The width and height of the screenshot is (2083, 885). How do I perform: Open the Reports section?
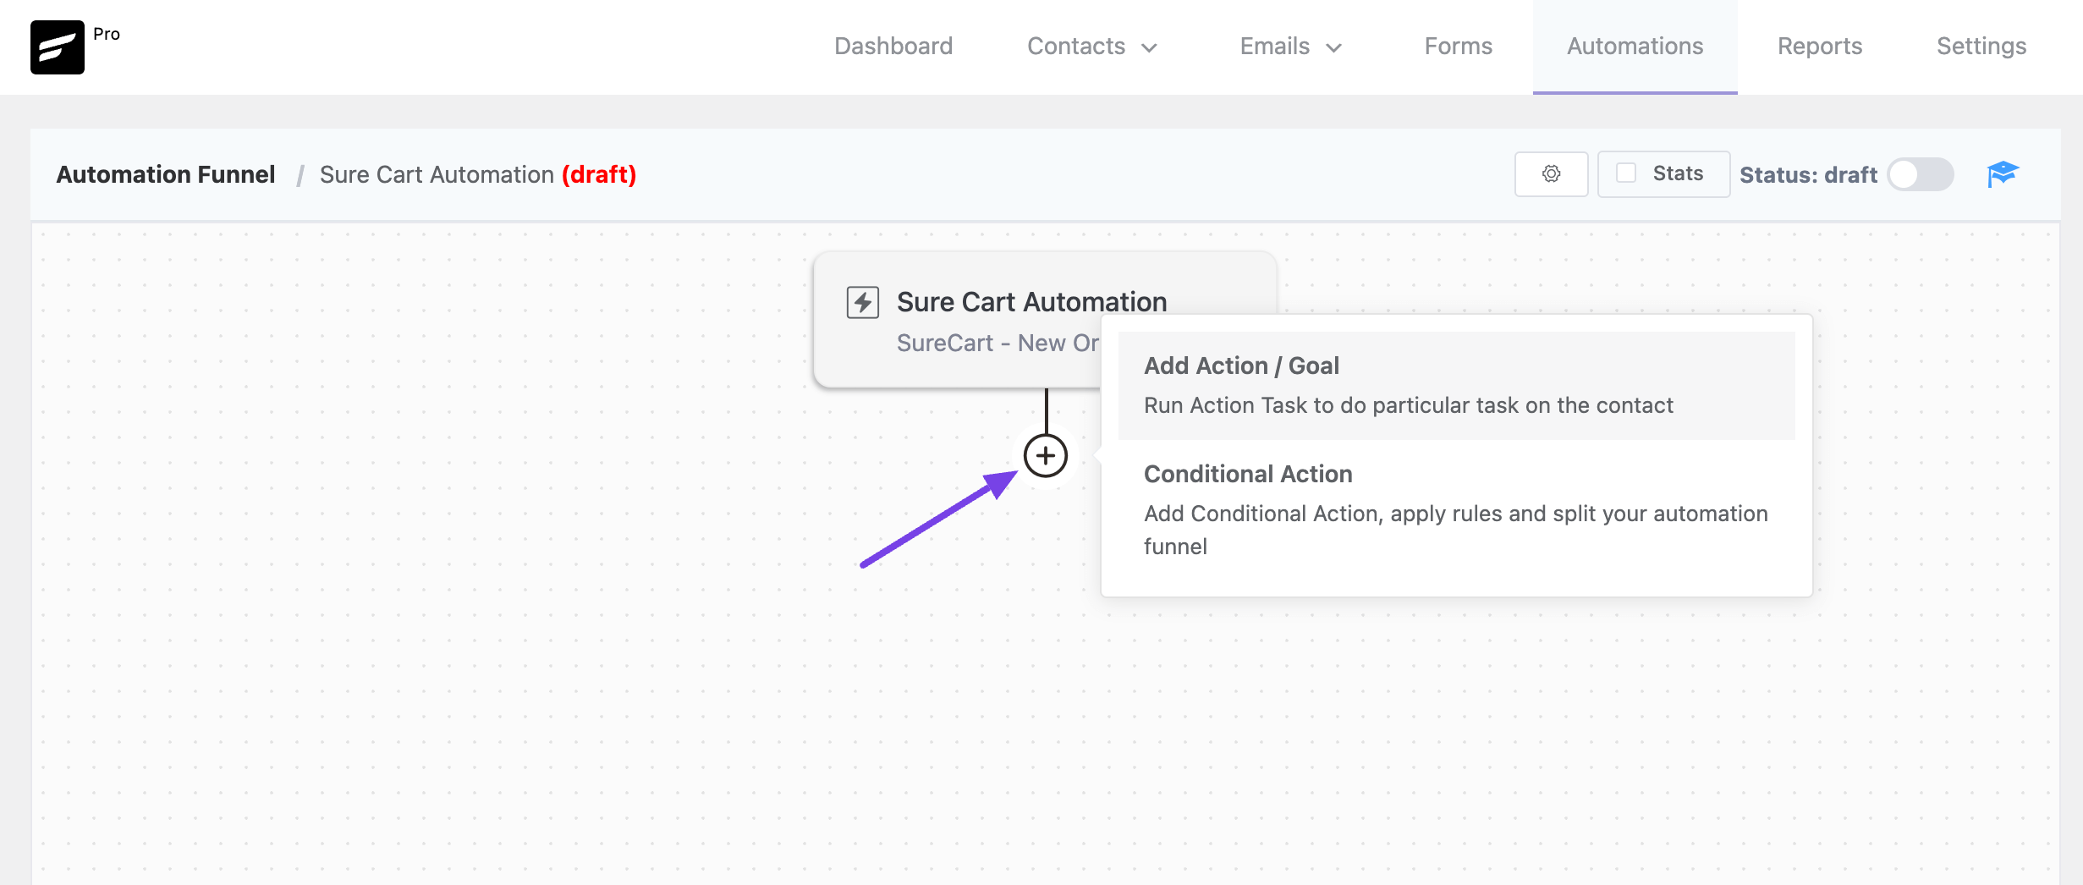point(1820,46)
